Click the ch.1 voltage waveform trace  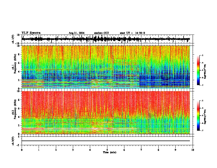[x=105, y=39]
